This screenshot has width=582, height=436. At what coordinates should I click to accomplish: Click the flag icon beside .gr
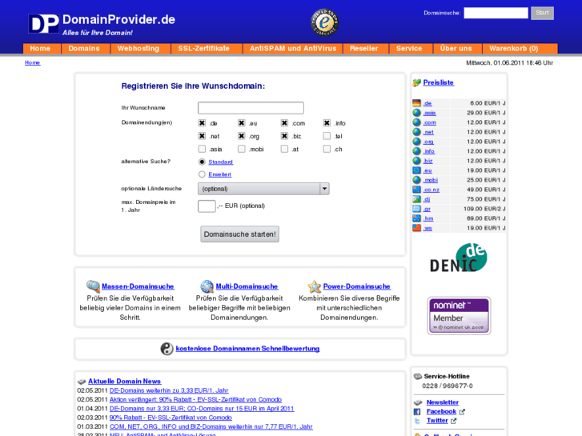(x=417, y=209)
